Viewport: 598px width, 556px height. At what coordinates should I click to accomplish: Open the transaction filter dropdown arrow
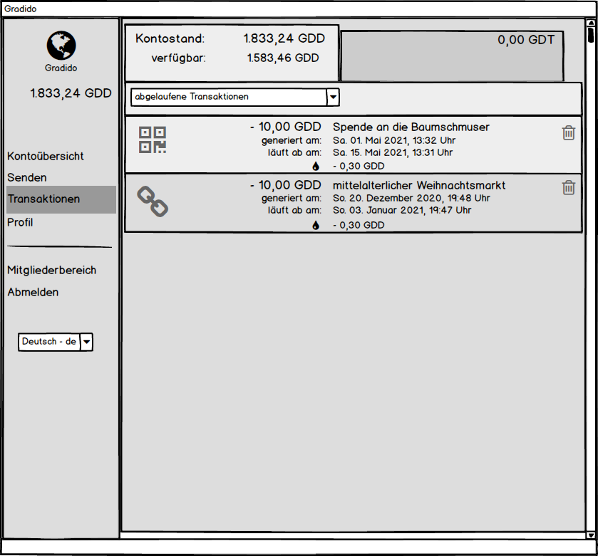pyautogui.click(x=333, y=97)
